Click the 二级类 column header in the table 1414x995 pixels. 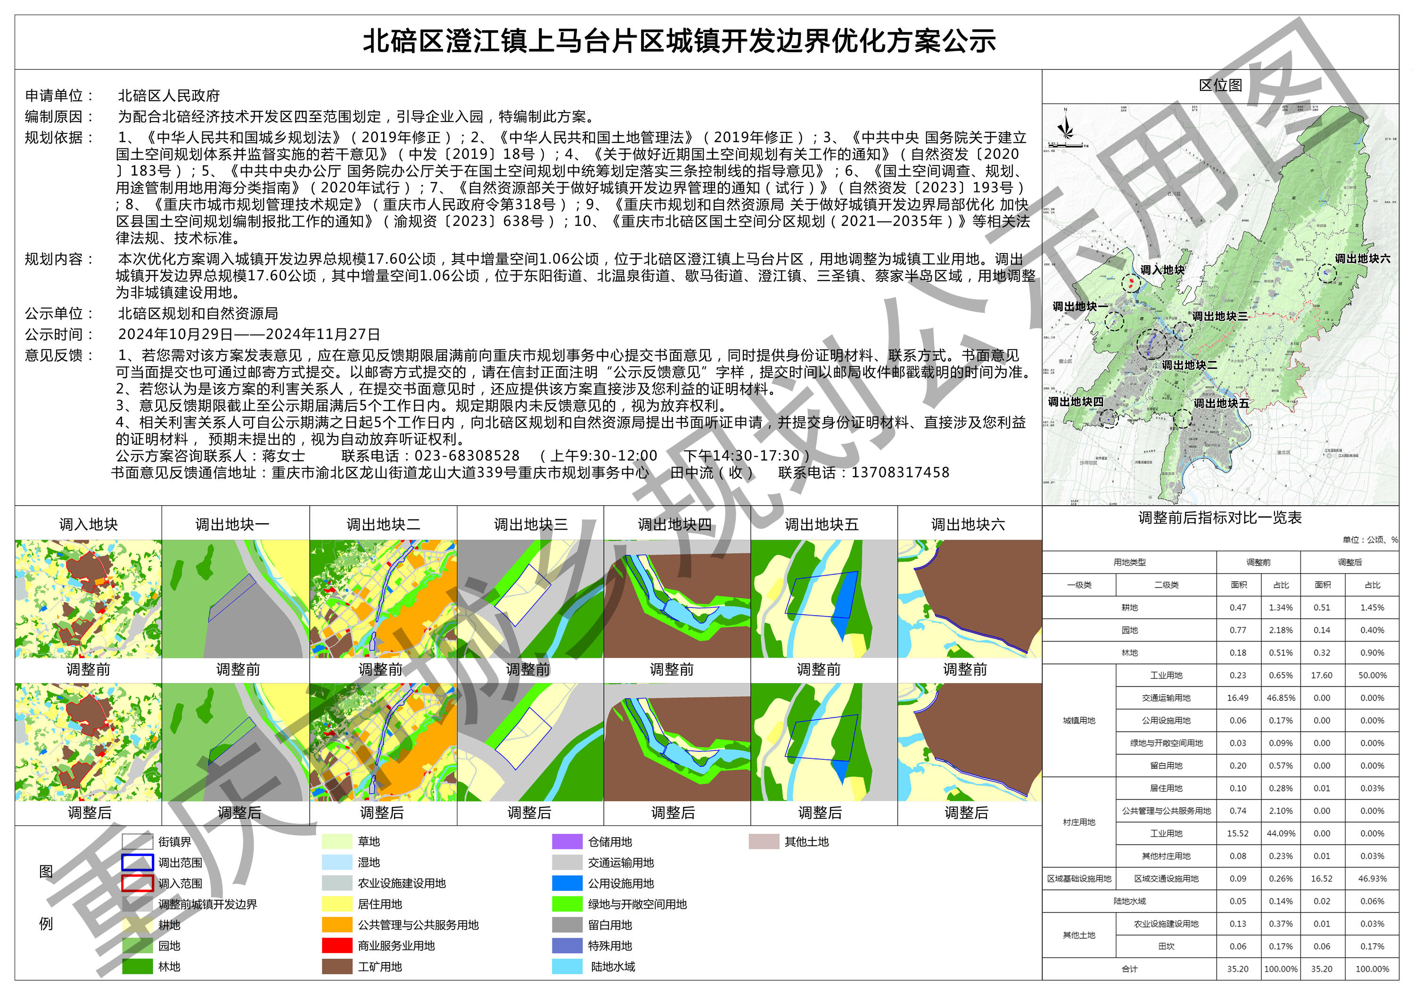1167,585
